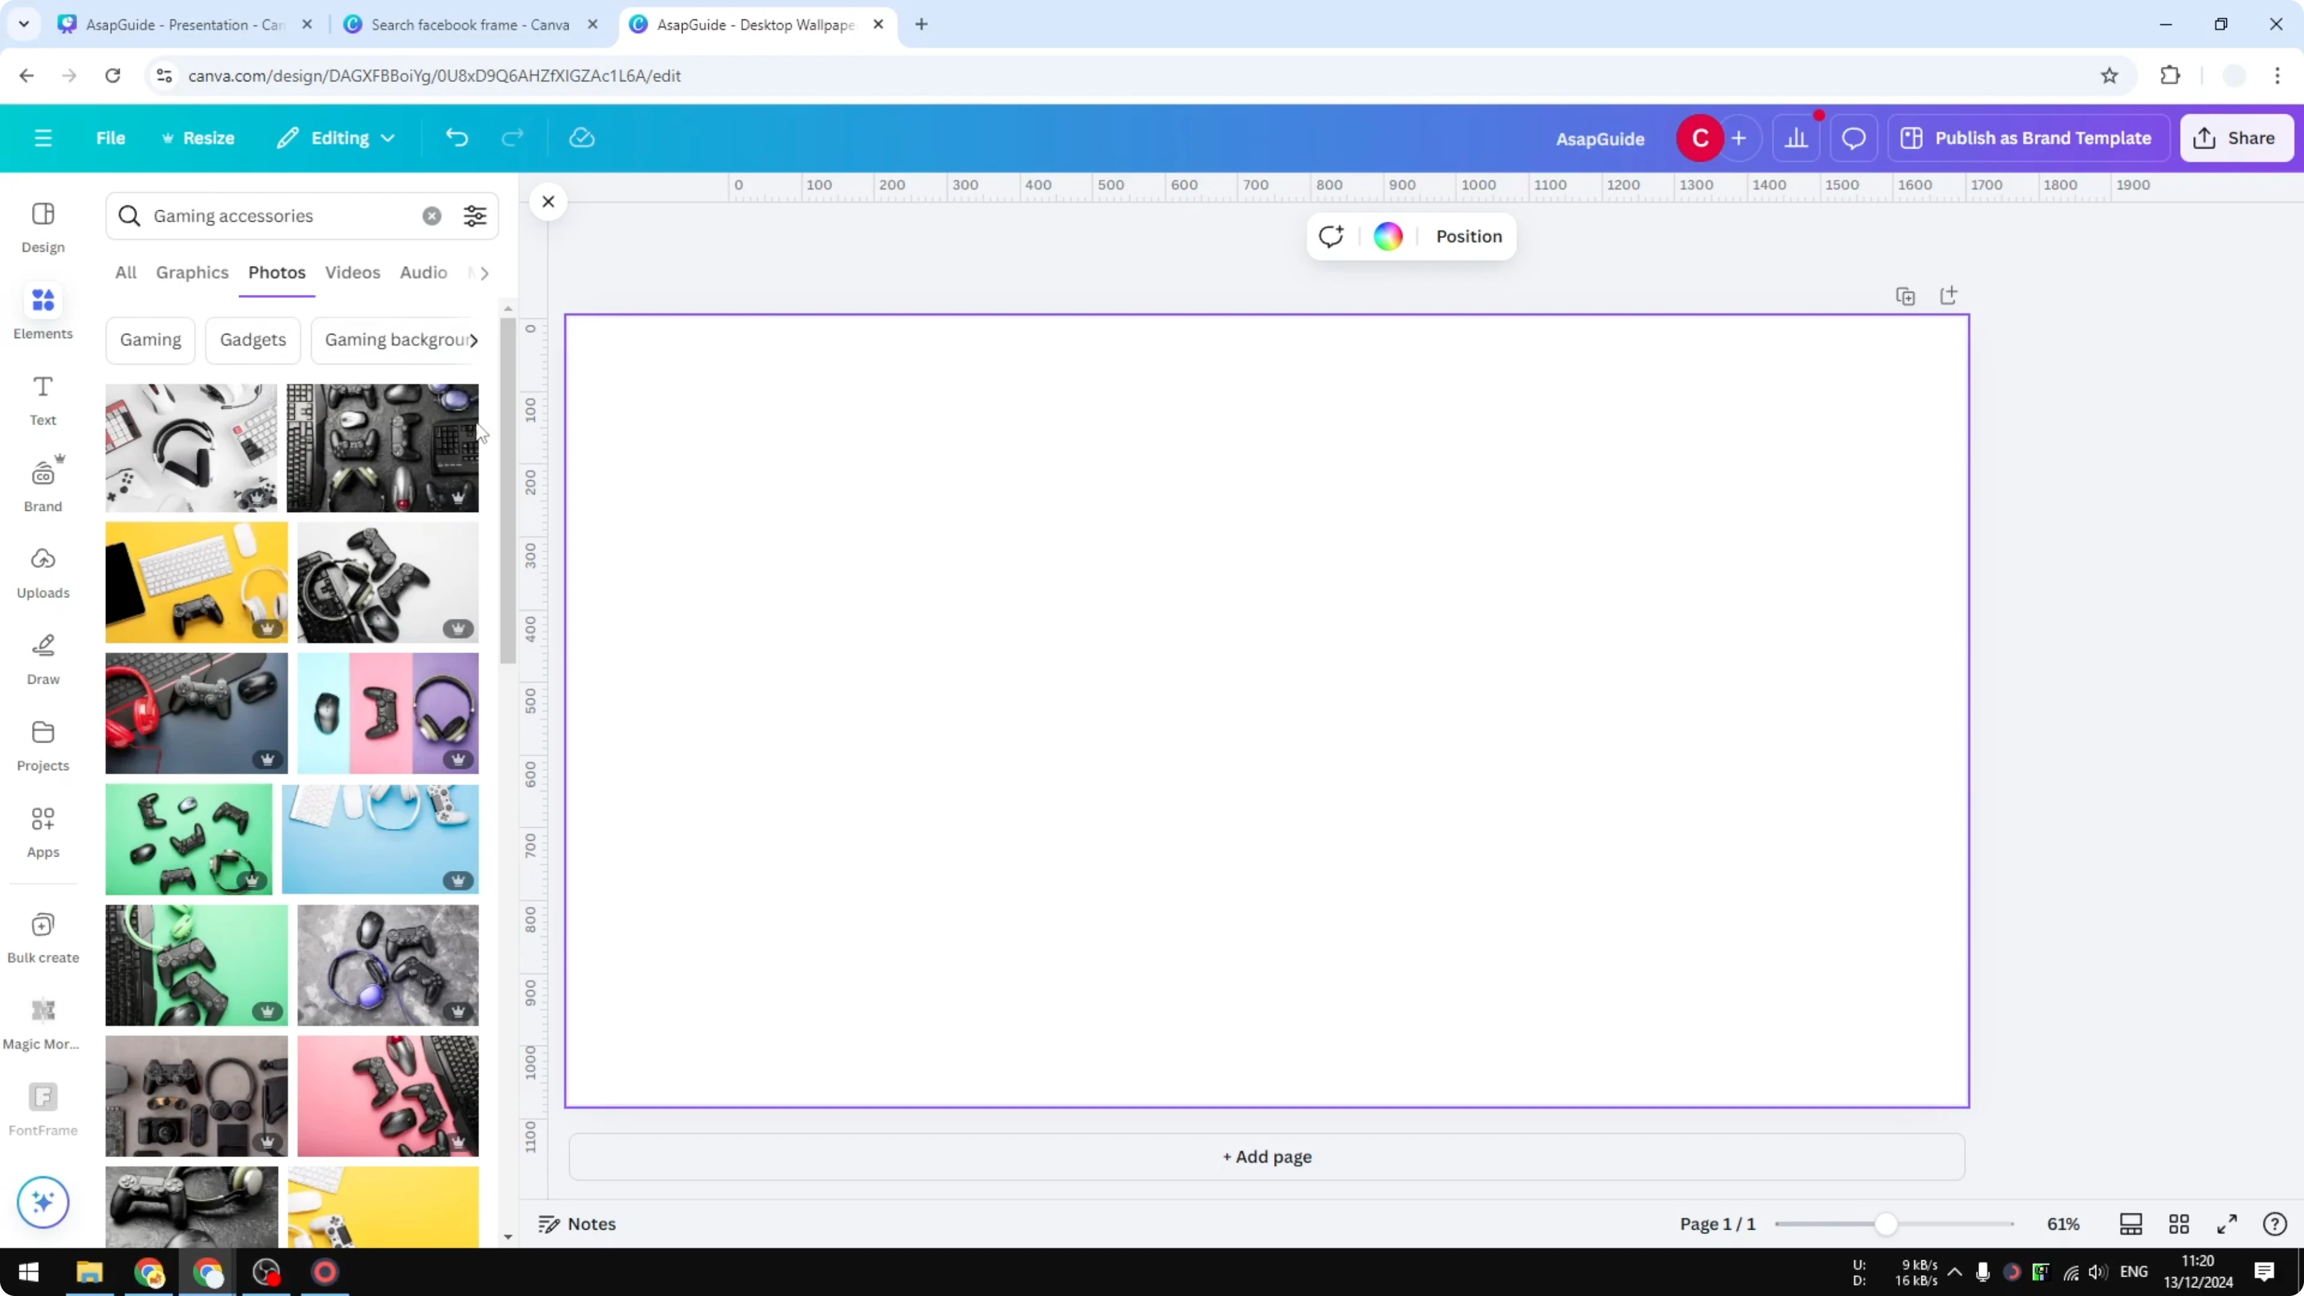Expand more photo category chips
2304x1296 pixels.
pyautogui.click(x=476, y=340)
